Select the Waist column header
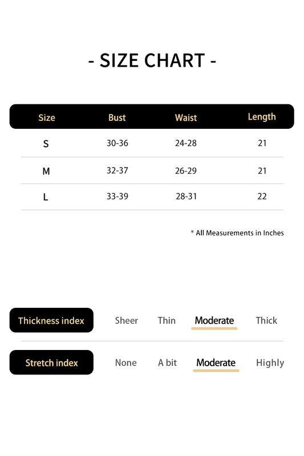The width and height of the screenshot is (304, 456). coord(186,117)
